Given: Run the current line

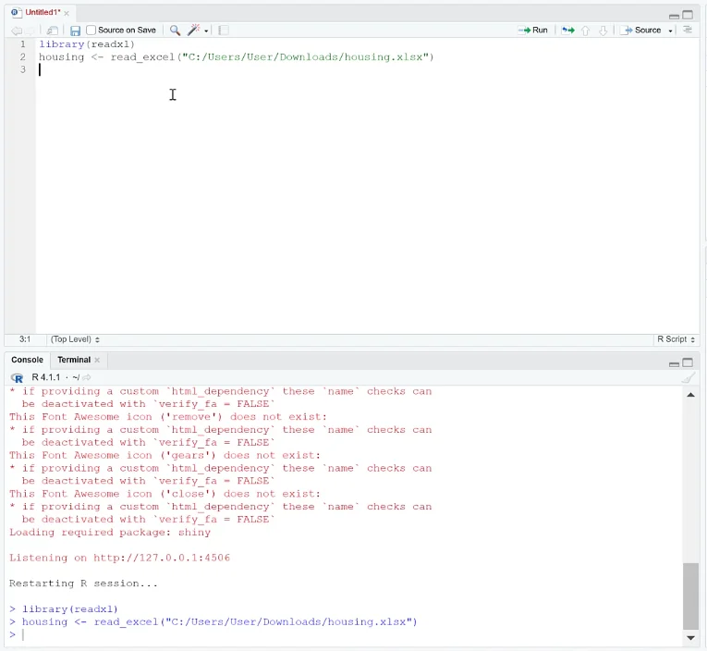Looking at the screenshot, I should [533, 31].
